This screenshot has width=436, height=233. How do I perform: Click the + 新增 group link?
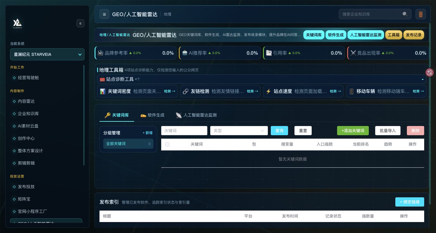point(148,133)
